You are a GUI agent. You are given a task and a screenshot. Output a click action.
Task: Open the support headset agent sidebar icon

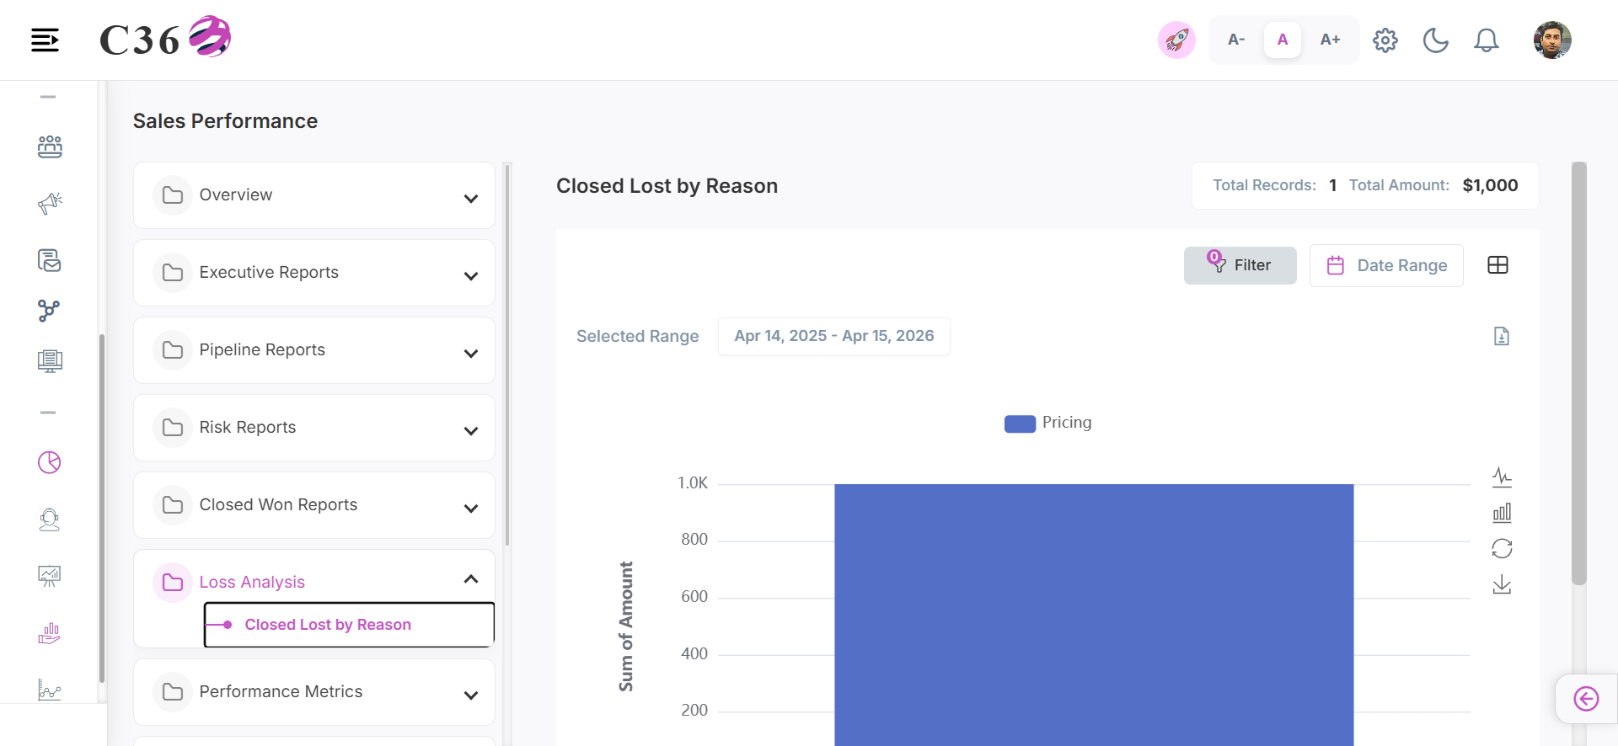(x=50, y=520)
